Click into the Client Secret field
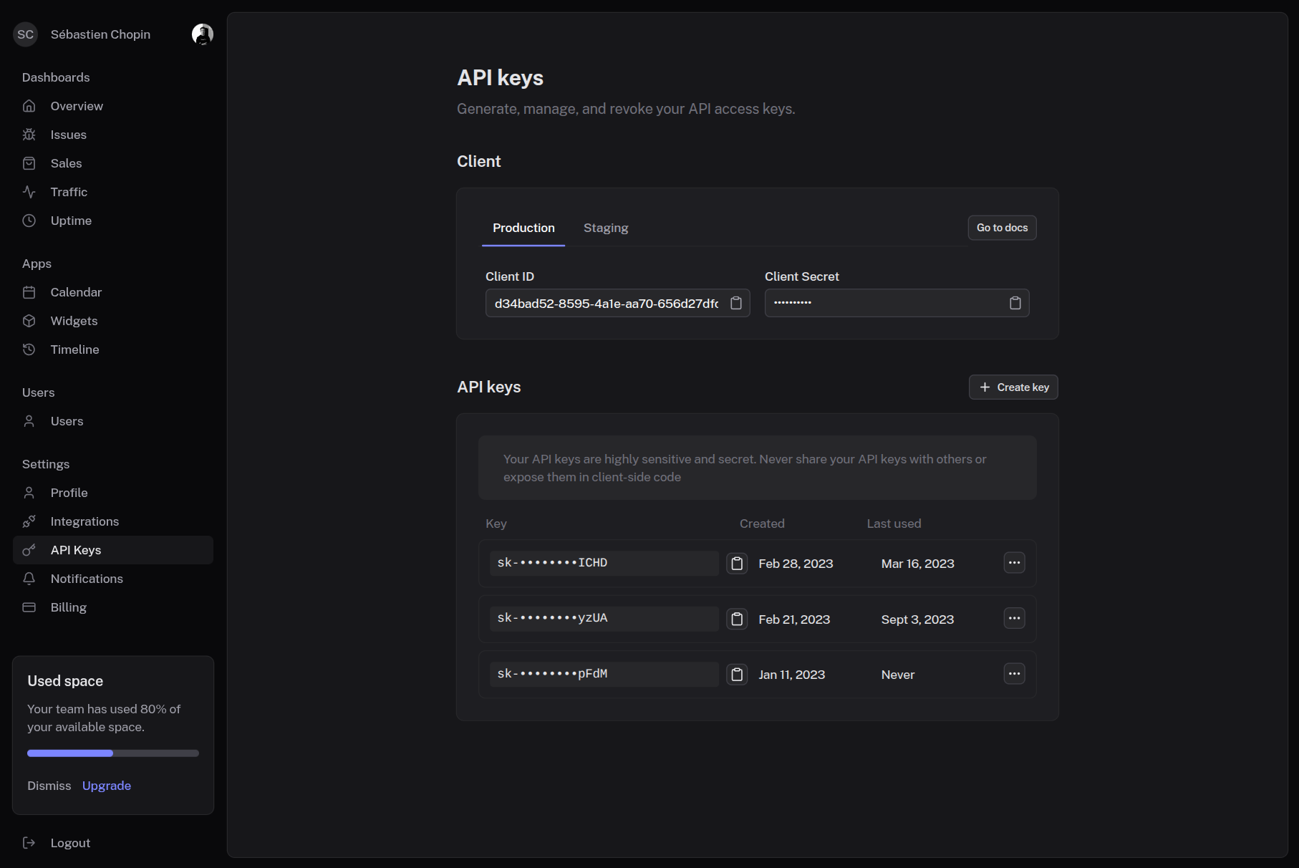Screen dimensions: 1299x868 point(884,303)
